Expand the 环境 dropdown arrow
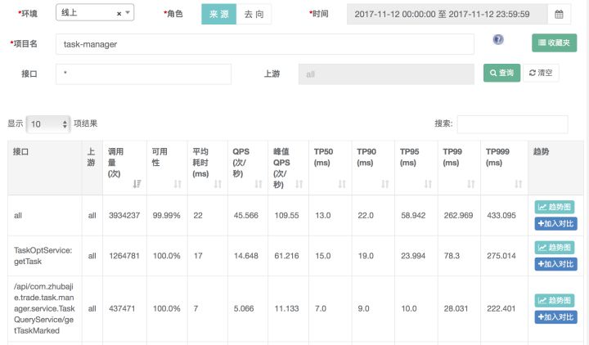The width and height of the screenshot is (589, 345). click(x=129, y=14)
